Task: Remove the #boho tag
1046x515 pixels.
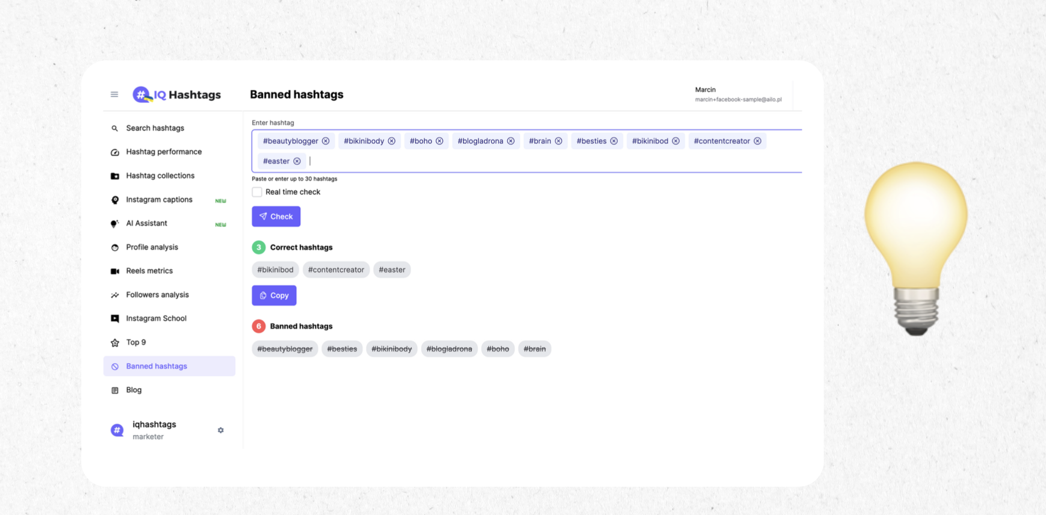Action: point(439,141)
